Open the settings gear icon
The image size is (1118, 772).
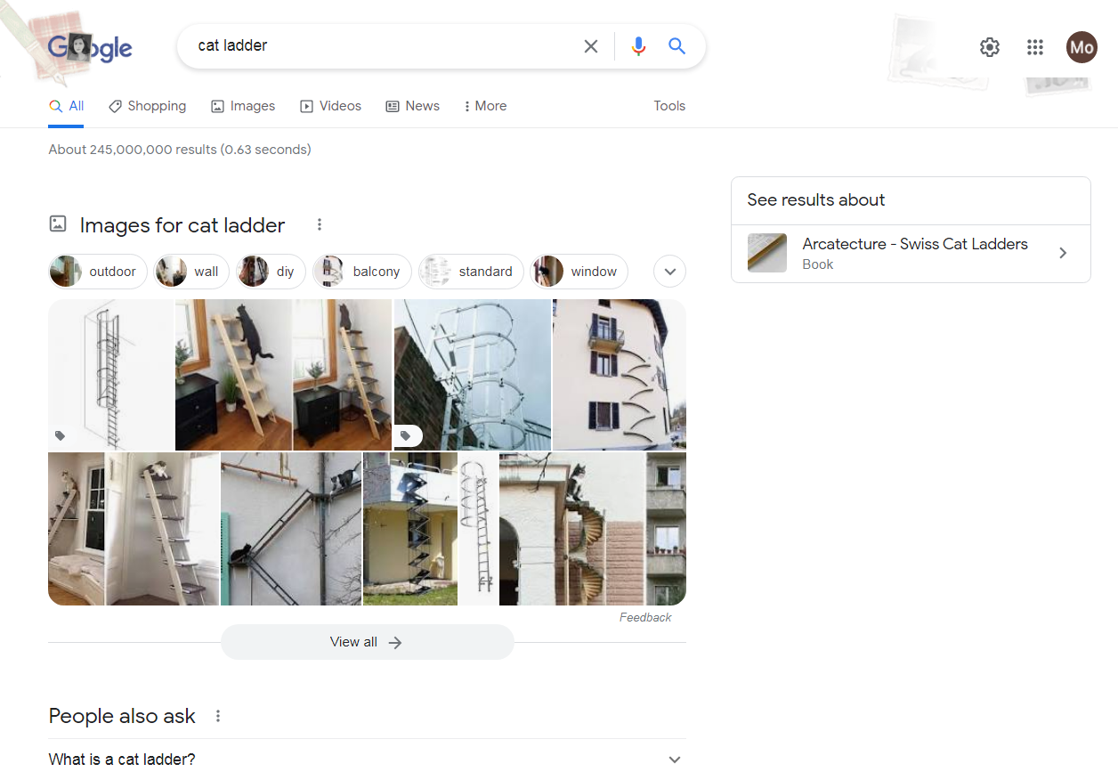pos(990,47)
